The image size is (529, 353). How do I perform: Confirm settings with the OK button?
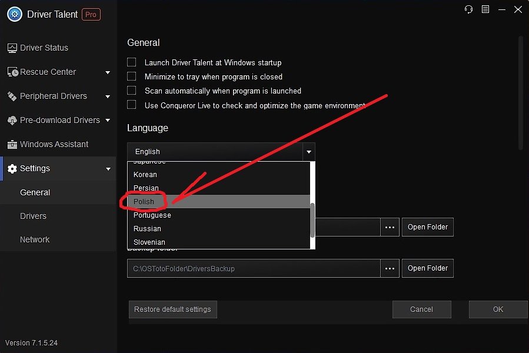pos(498,309)
